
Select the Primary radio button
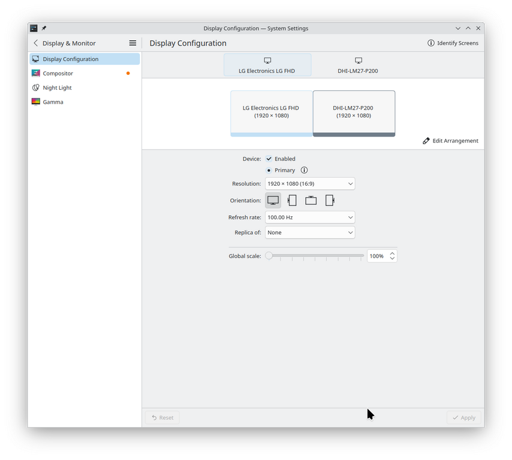[x=269, y=170]
